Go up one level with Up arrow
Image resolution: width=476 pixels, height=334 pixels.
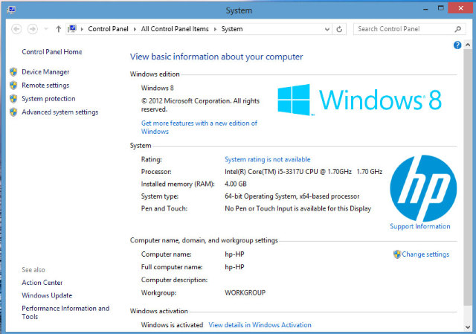pos(59,29)
